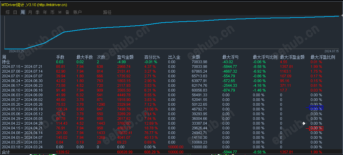Click the 手数 column header
Image resolution: width=343 pixels, height=155 pixels.
(x=60, y=57)
